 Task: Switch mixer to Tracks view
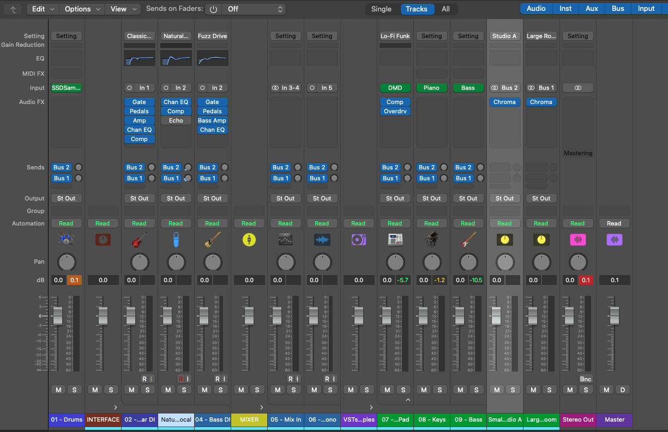[x=417, y=9]
